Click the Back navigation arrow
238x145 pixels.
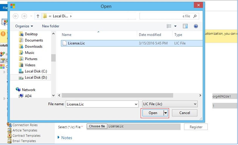pos(16,16)
